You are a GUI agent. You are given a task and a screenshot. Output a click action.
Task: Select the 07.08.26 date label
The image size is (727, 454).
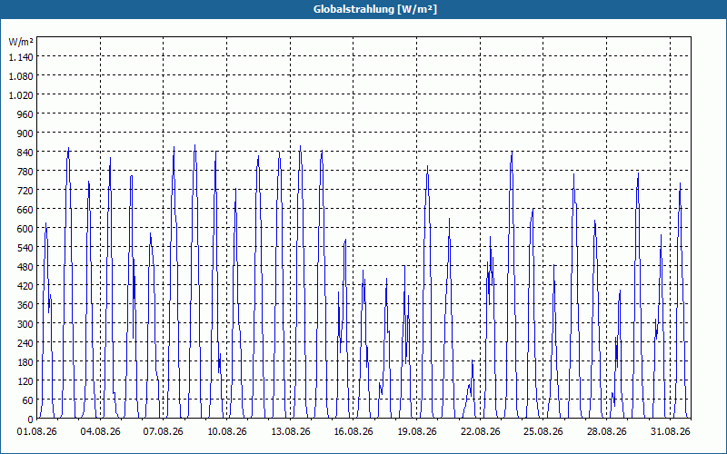pos(164,432)
